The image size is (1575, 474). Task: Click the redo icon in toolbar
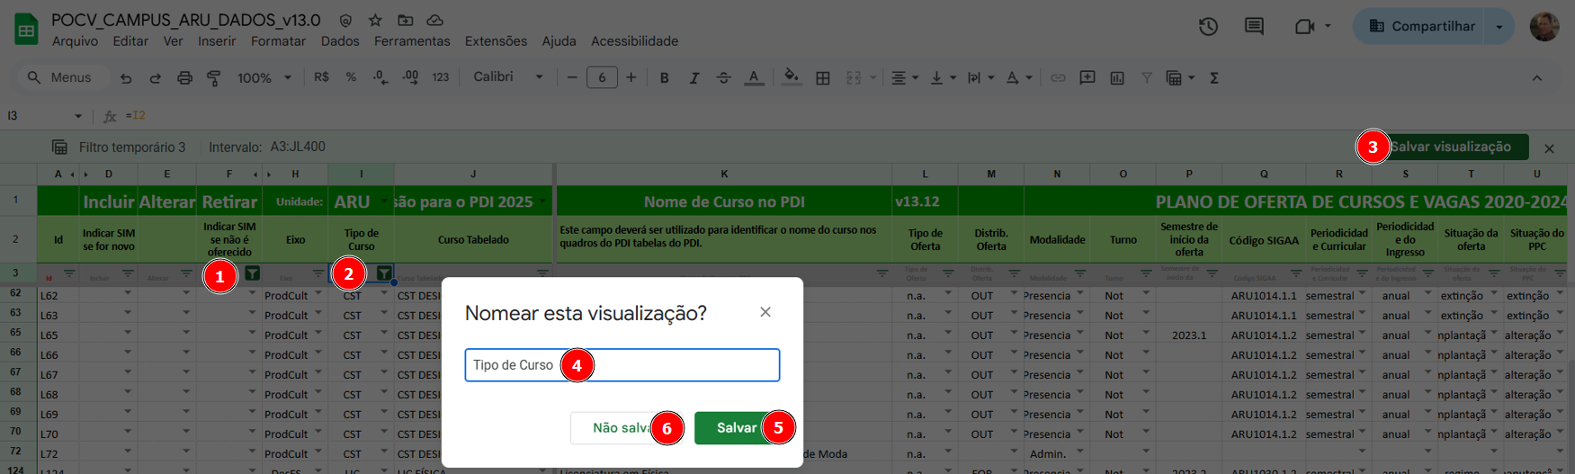pos(155,78)
